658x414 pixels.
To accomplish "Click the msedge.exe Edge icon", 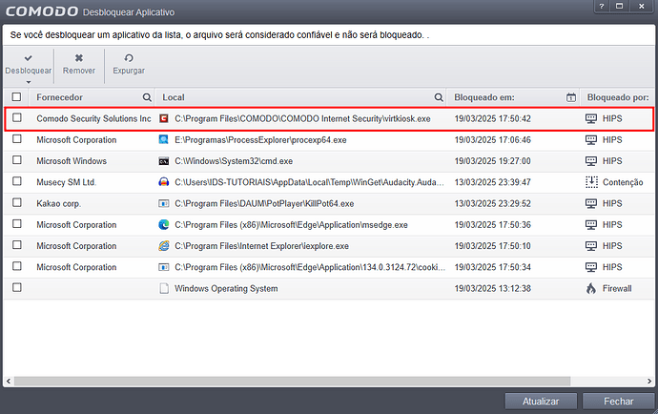I will [x=164, y=224].
